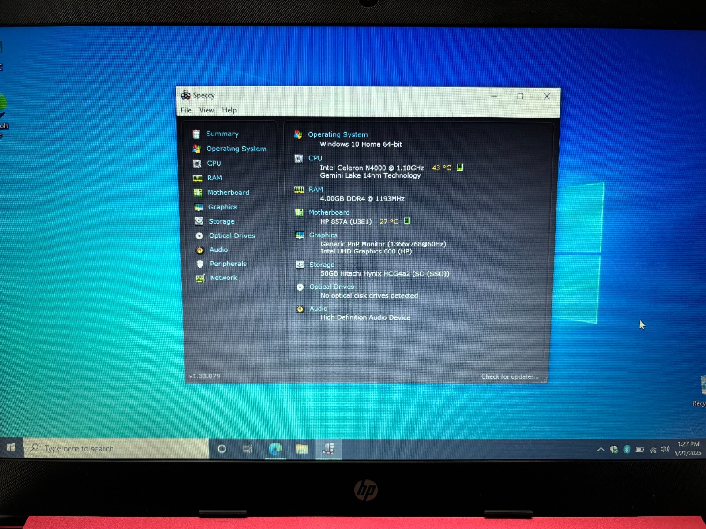Click the CPU heading link in summary

[x=315, y=158]
